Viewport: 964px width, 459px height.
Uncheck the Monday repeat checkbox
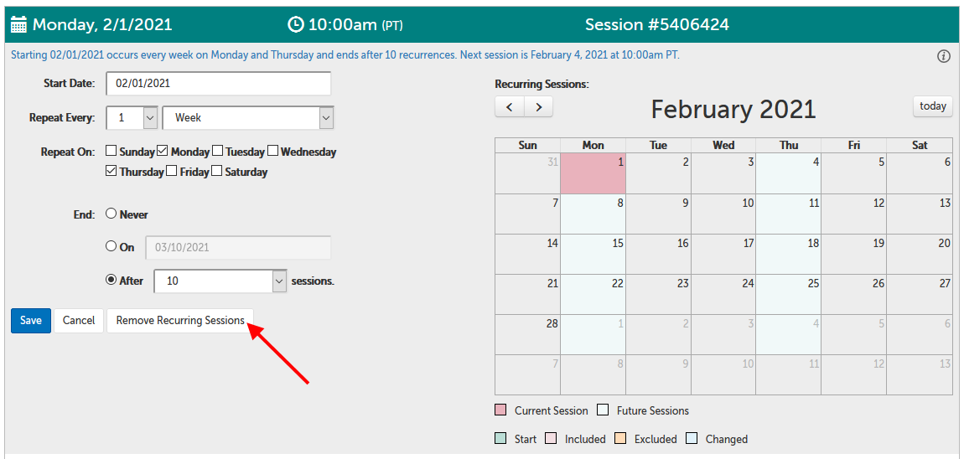click(x=163, y=152)
